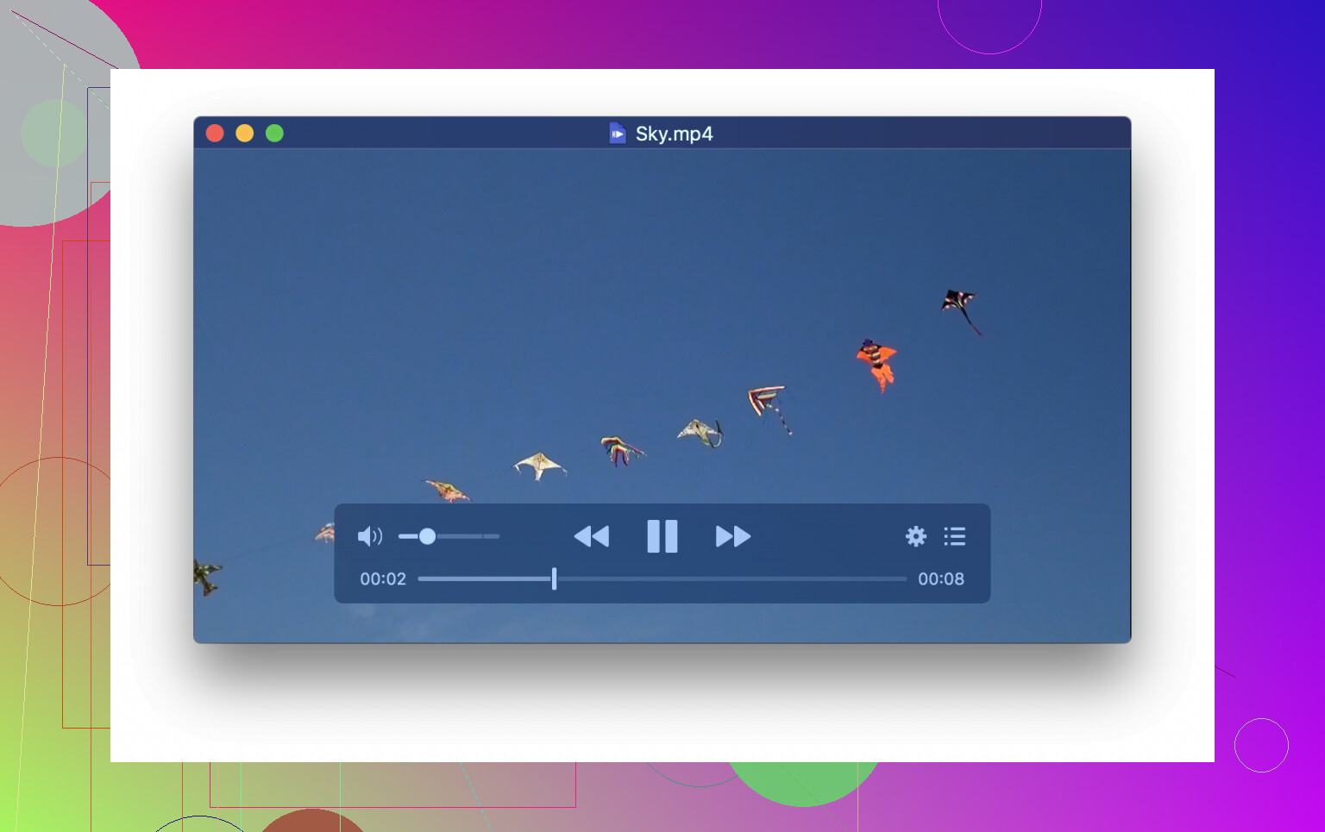Click the seek bar playhead marker
The width and height of the screenshot is (1325, 832).
point(554,579)
